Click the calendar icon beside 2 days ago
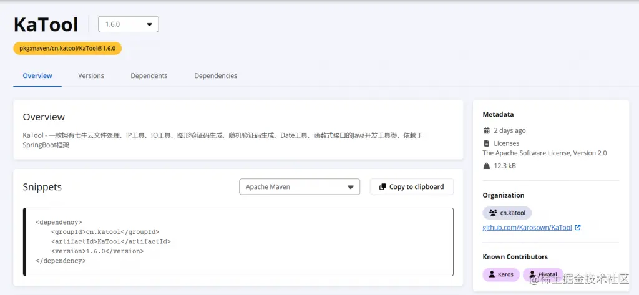This screenshot has height=295, width=639. coord(486,131)
